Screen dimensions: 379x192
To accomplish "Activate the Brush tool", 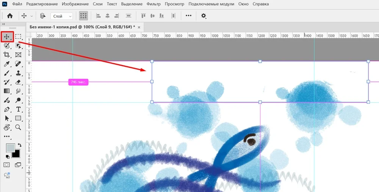I will coord(7,73).
